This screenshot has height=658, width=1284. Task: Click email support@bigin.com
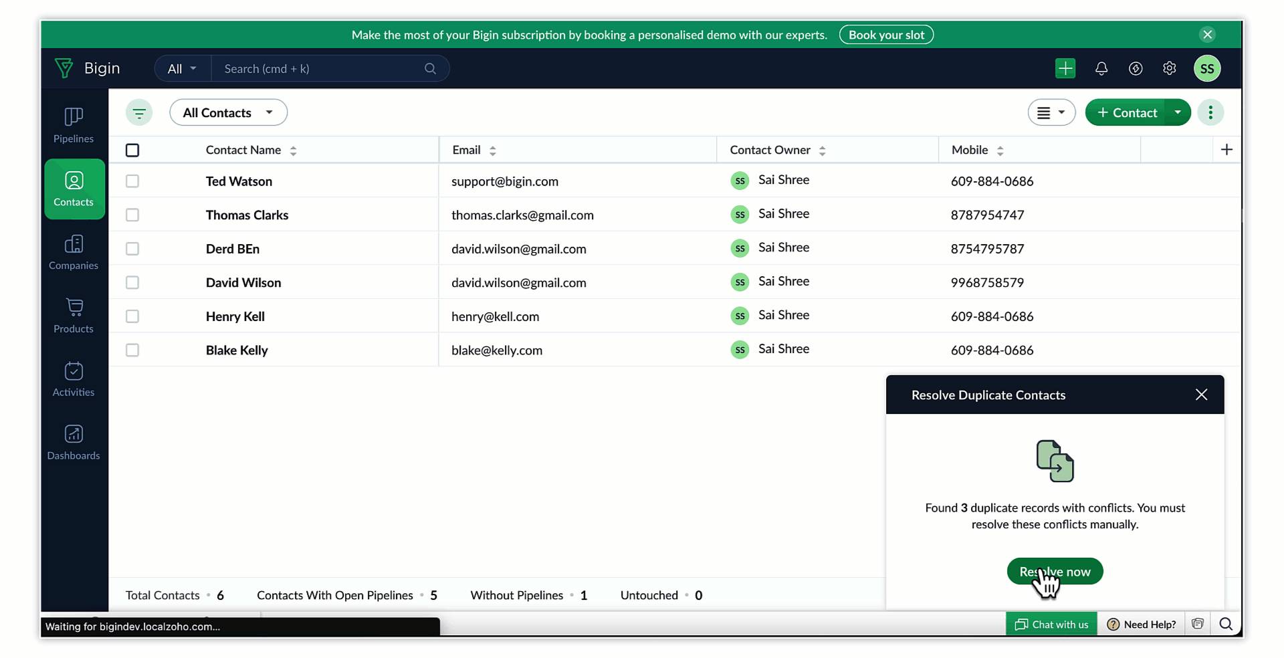pos(505,181)
